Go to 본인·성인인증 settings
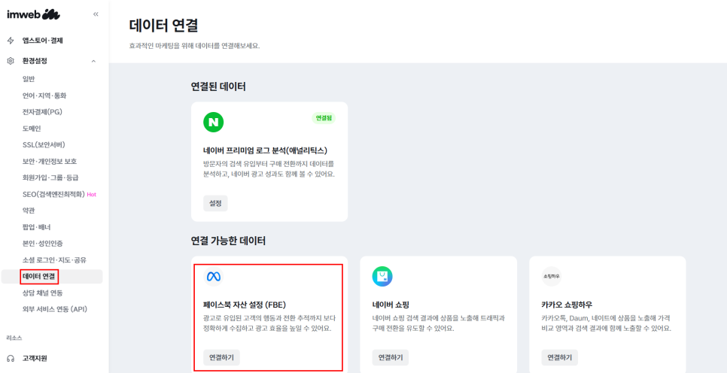 (x=42, y=243)
